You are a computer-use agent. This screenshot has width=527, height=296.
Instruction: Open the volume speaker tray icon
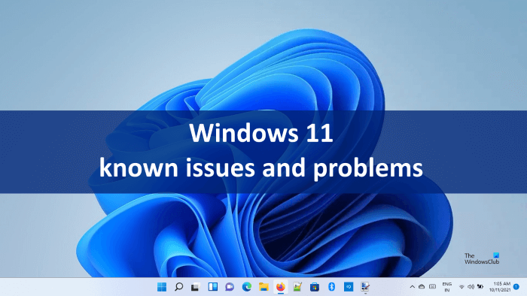tap(471, 287)
